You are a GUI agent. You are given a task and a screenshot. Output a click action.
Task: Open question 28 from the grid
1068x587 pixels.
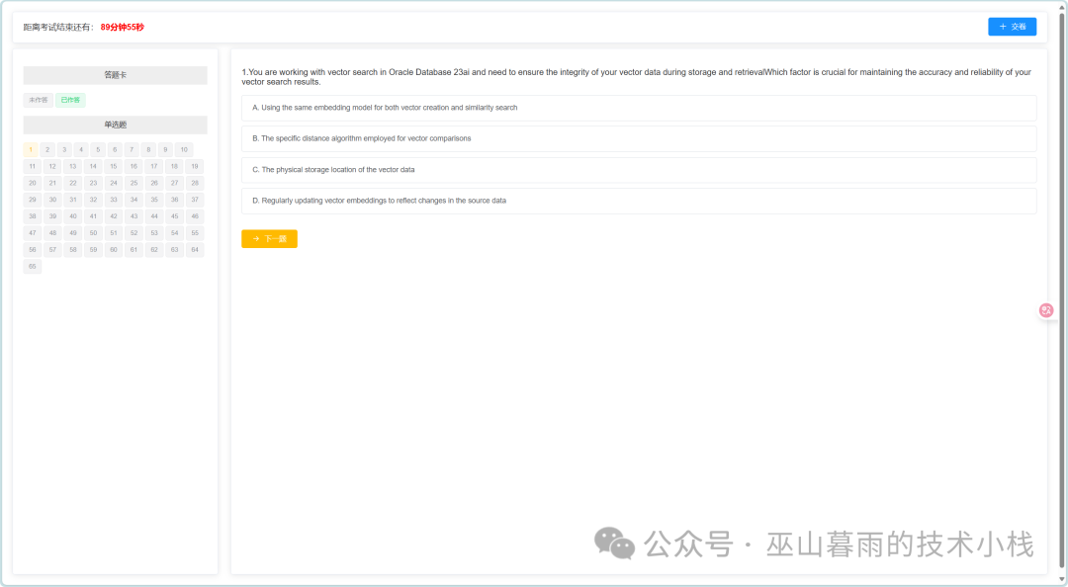tap(195, 183)
